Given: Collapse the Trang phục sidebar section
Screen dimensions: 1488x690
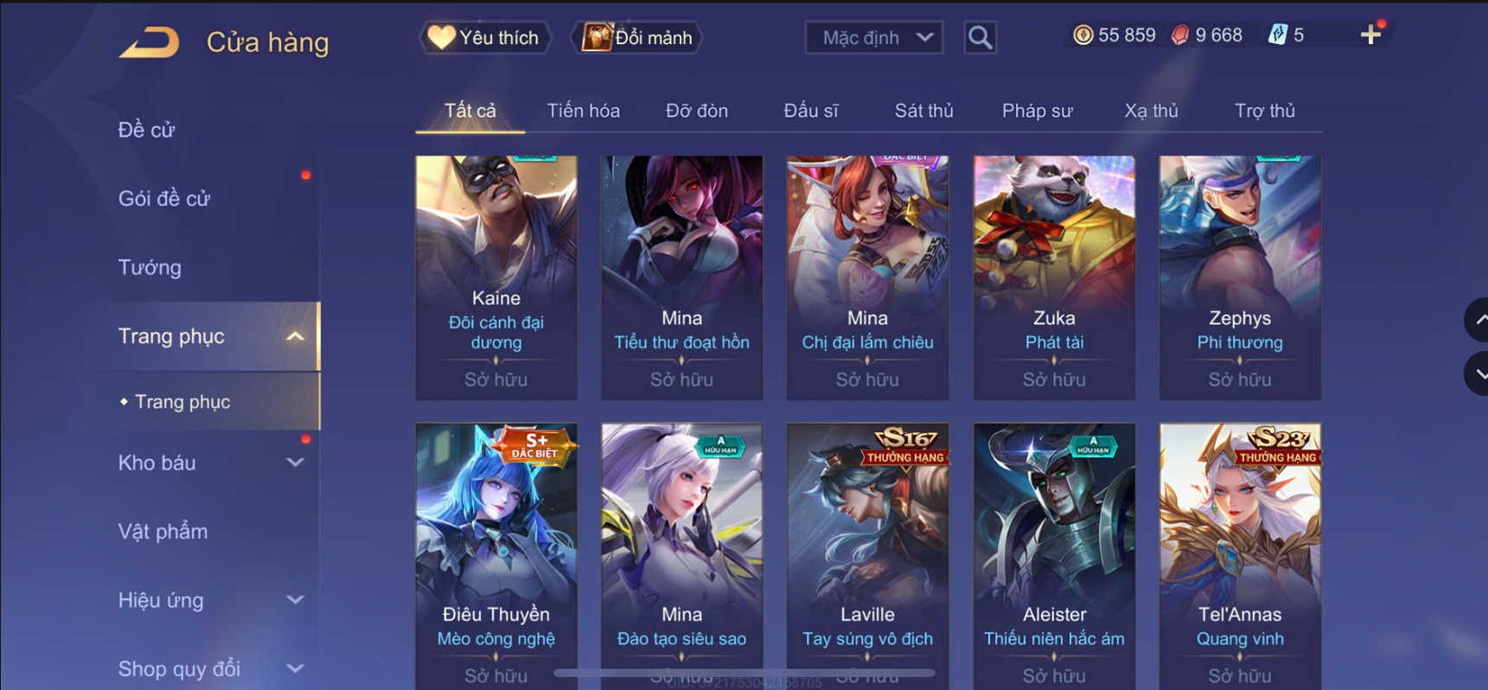Looking at the screenshot, I should pyautogui.click(x=295, y=336).
